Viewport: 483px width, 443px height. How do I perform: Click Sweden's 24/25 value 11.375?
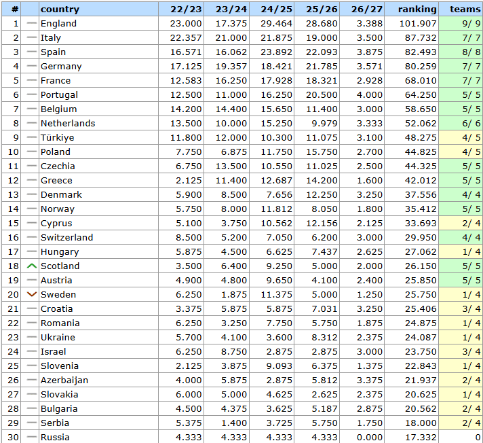click(276, 295)
